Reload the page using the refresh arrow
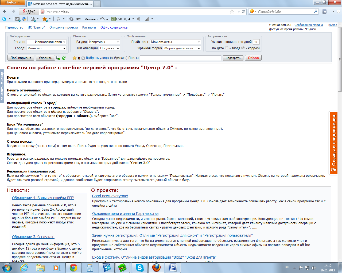The image size is (342, 273). pos(243,11)
